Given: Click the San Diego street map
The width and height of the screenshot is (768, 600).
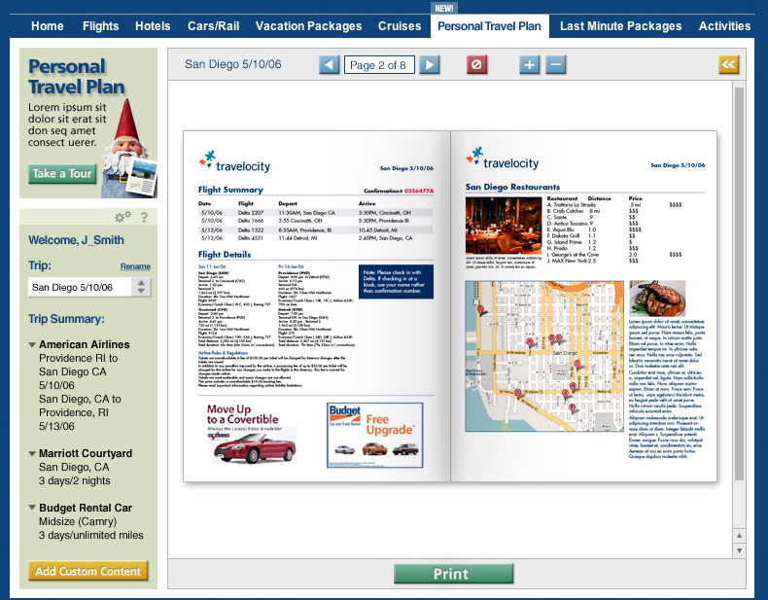Looking at the screenshot, I should tap(544, 356).
